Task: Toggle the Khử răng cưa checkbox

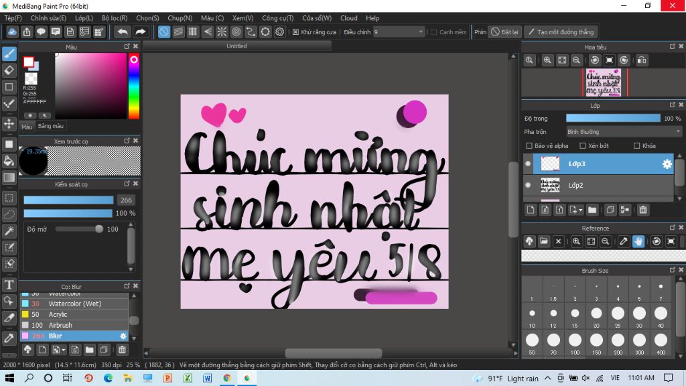Action: pos(295,32)
